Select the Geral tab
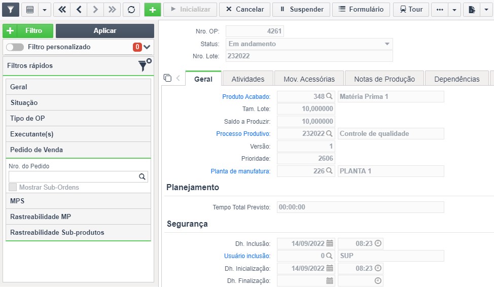494x287 pixels. pos(203,79)
